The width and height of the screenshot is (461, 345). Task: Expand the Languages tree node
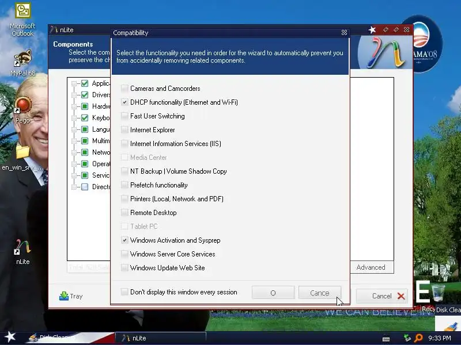(74, 129)
